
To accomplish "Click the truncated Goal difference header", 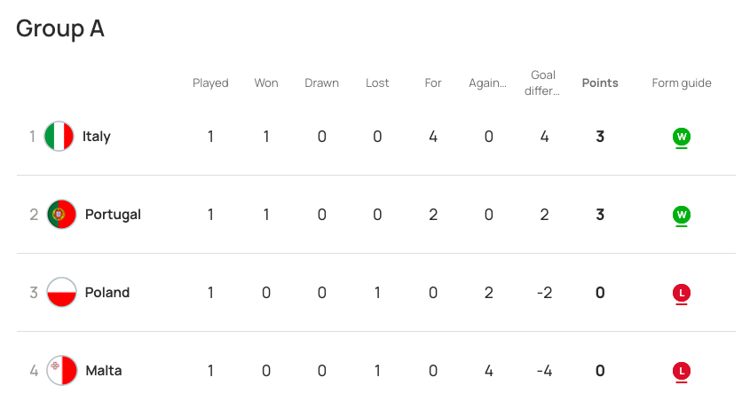I will [x=544, y=83].
